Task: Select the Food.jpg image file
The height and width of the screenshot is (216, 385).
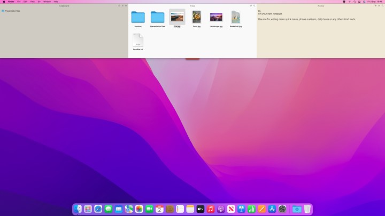Action: pos(196,19)
